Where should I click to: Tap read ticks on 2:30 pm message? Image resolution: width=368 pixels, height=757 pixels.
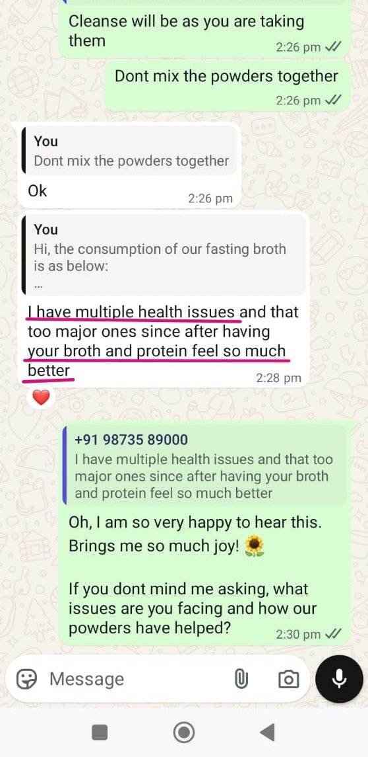coord(332,634)
